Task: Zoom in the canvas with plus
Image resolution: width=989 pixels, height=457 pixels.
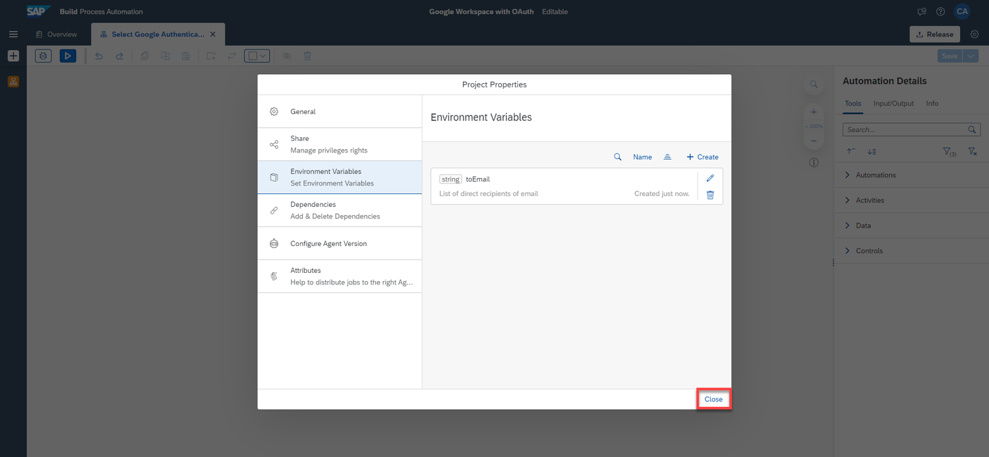Action: [813, 112]
